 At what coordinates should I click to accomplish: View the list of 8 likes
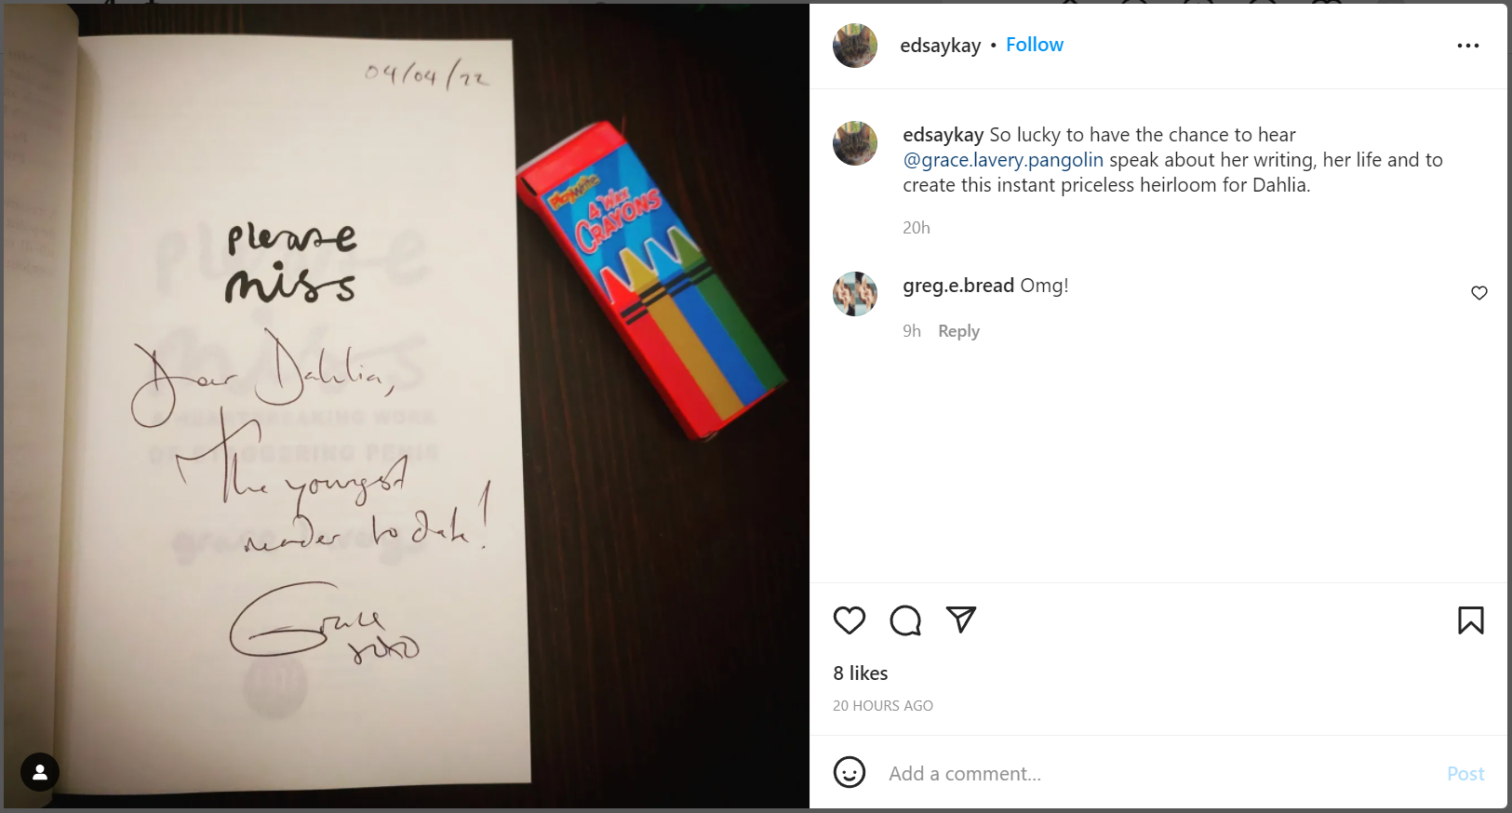coord(861,673)
